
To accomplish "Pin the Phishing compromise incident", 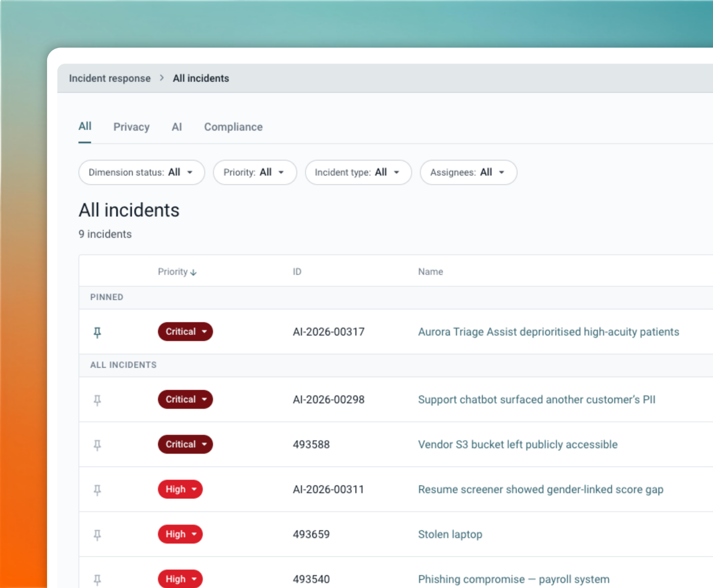I will click(97, 580).
